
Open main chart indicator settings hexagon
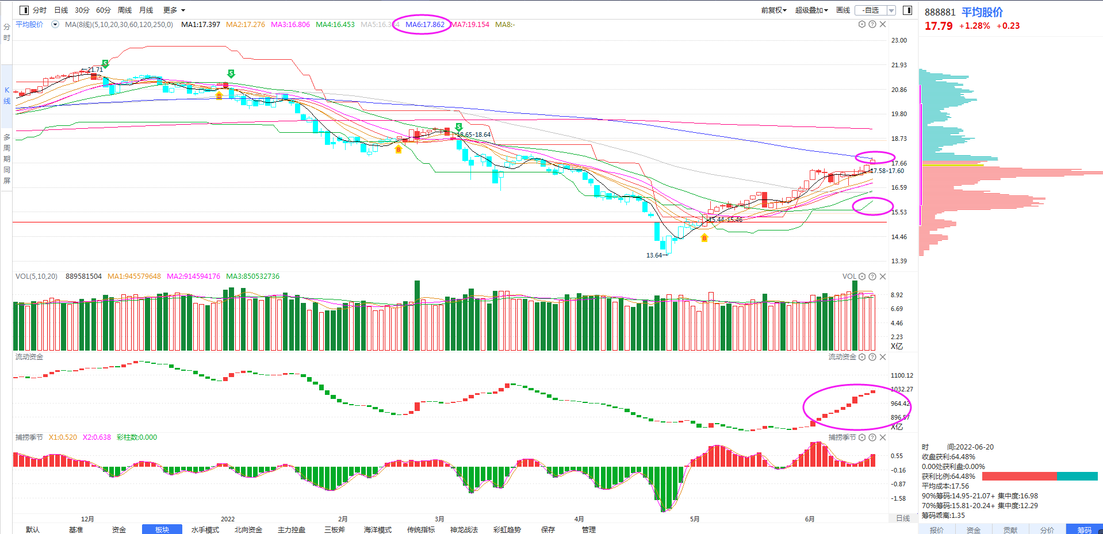pyautogui.click(x=862, y=24)
